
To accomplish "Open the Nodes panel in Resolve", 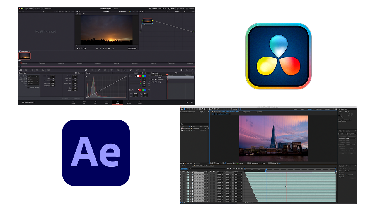I will pyautogui.click(x=171, y=9).
